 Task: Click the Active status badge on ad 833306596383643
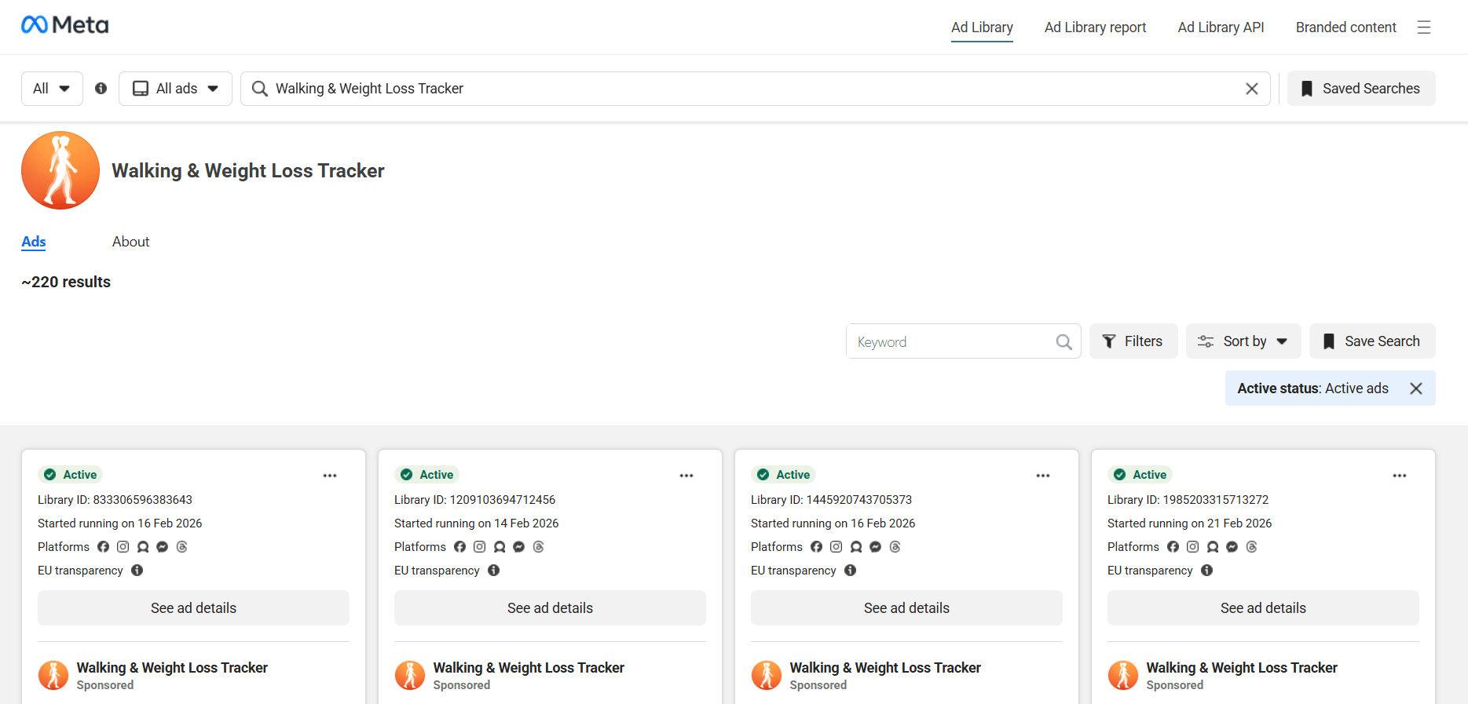(71, 475)
